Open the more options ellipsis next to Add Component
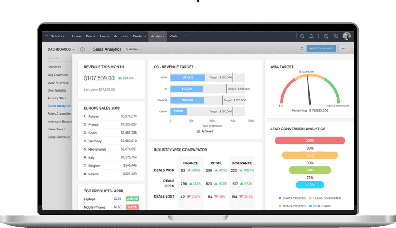 [x=344, y=48]
